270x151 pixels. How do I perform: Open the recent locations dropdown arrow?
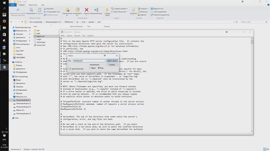(x=19, y=22)
